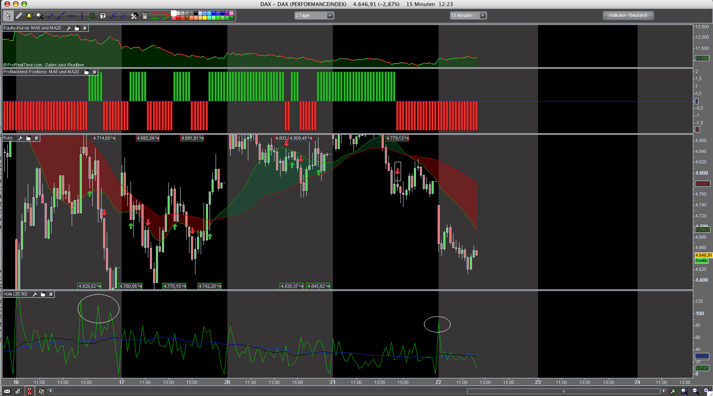Close the Kurs price panel
Image resolution: width=713 pixels, height=396 pixels.
coord(36,138)
